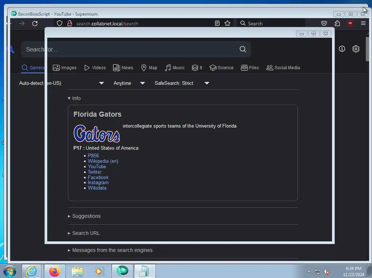This screenshot has height=278, width=372.
Task: Click the Florida Gators heading
Action: point(97,115)
